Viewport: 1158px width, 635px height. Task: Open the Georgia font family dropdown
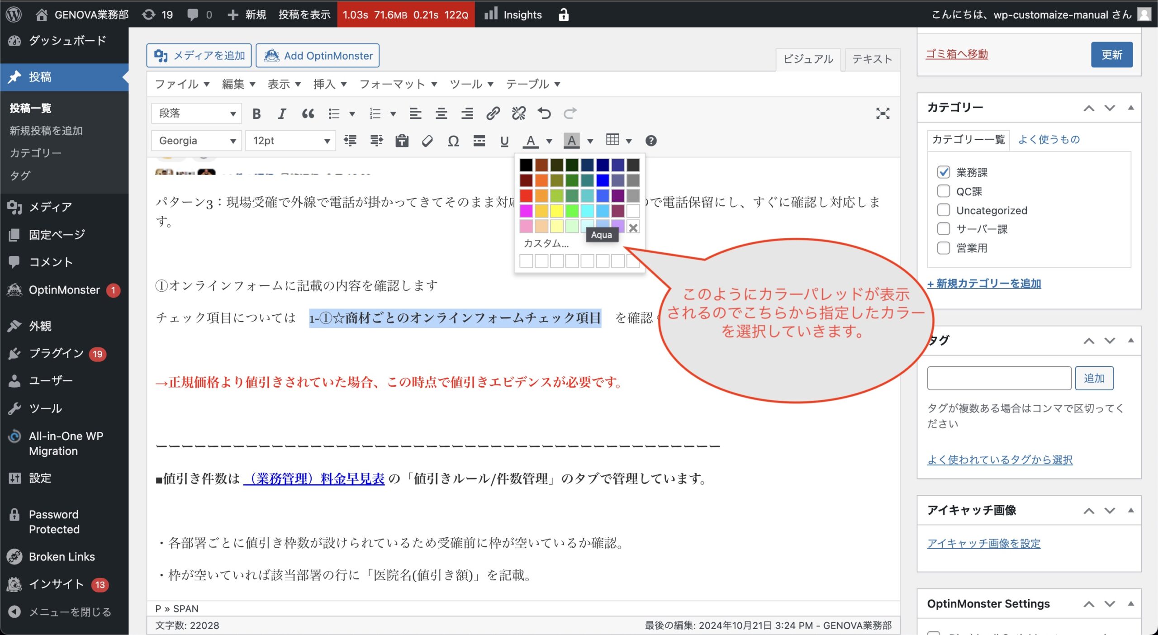tap(196, 141)
